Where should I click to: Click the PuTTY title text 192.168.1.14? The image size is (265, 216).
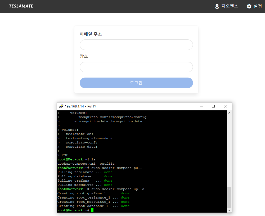[x=74, y=106]
